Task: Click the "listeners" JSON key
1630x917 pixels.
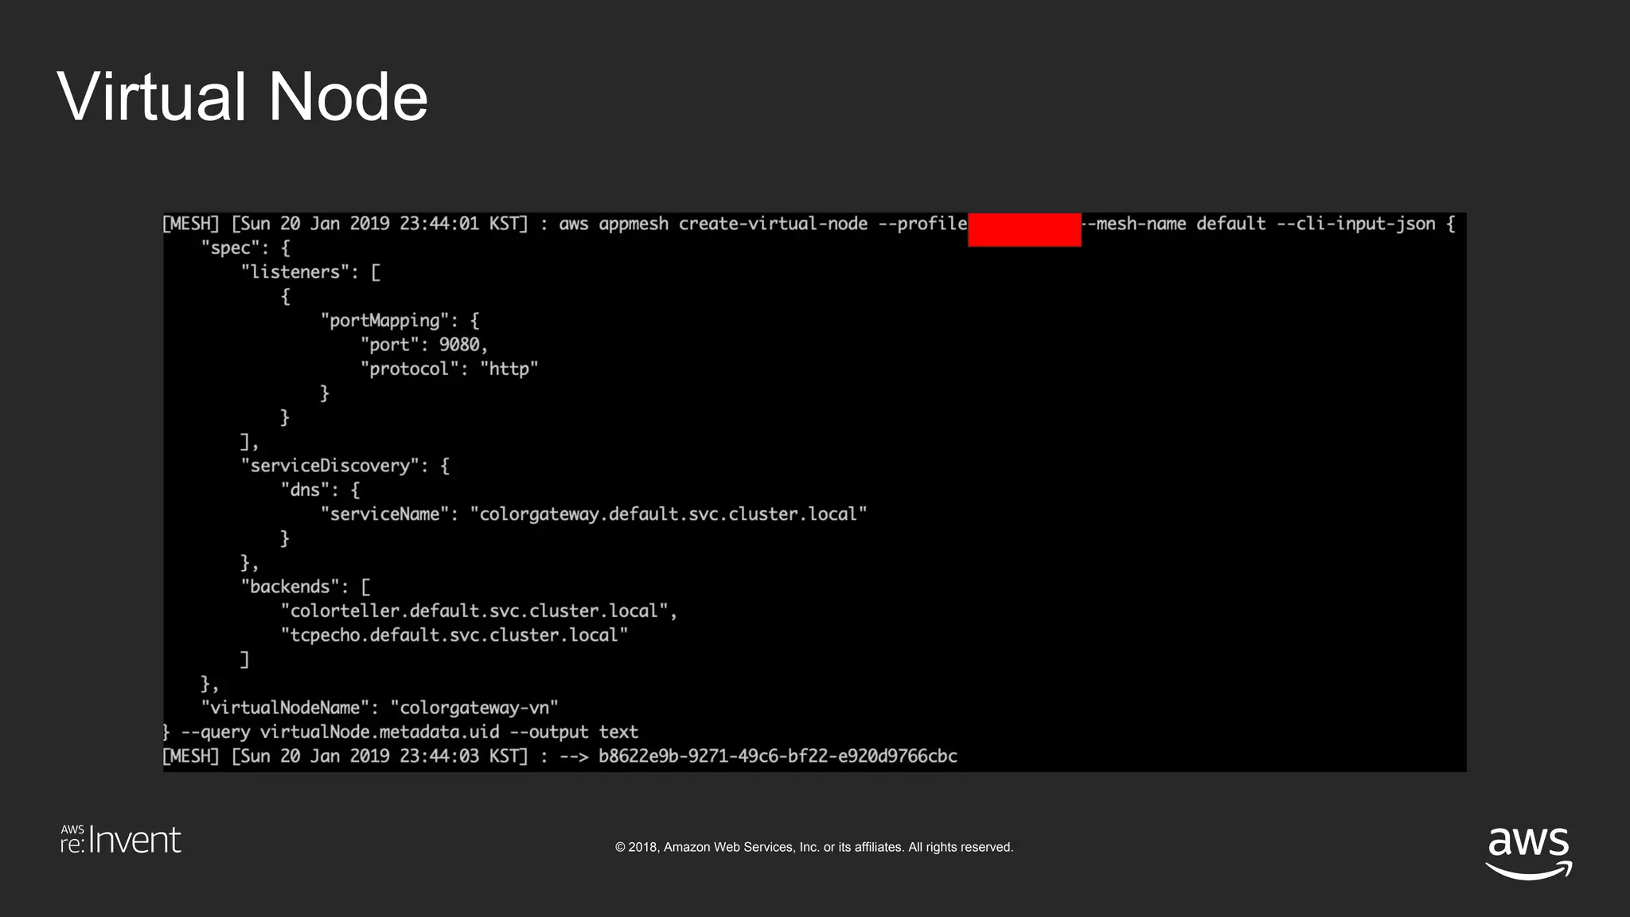Action: pos(295,272)
